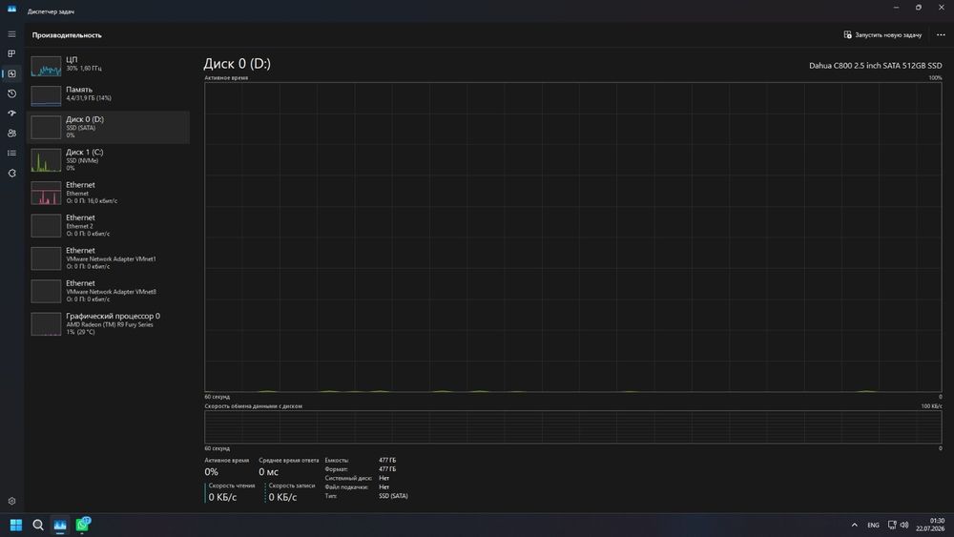This screenshot has width=954, height=537.
Task: Open the Details page icon
Action: point(11,154)
